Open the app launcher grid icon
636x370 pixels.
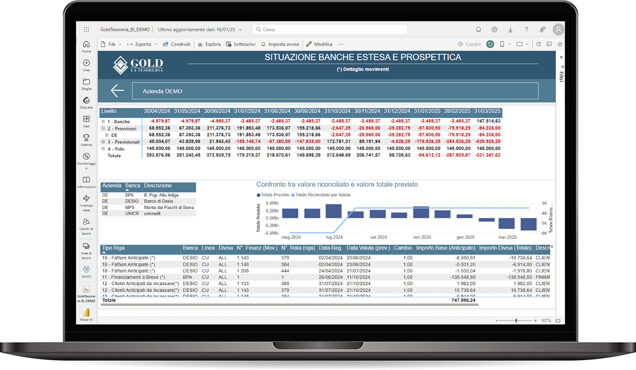click(86, 30)
